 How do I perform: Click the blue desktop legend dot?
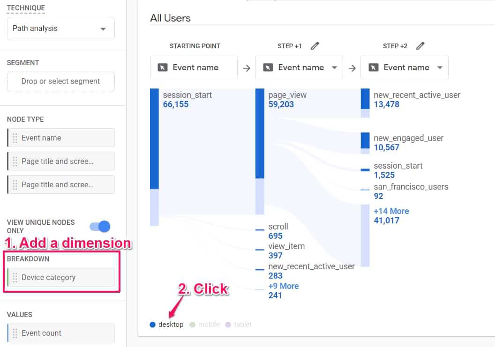coord(152,325)
